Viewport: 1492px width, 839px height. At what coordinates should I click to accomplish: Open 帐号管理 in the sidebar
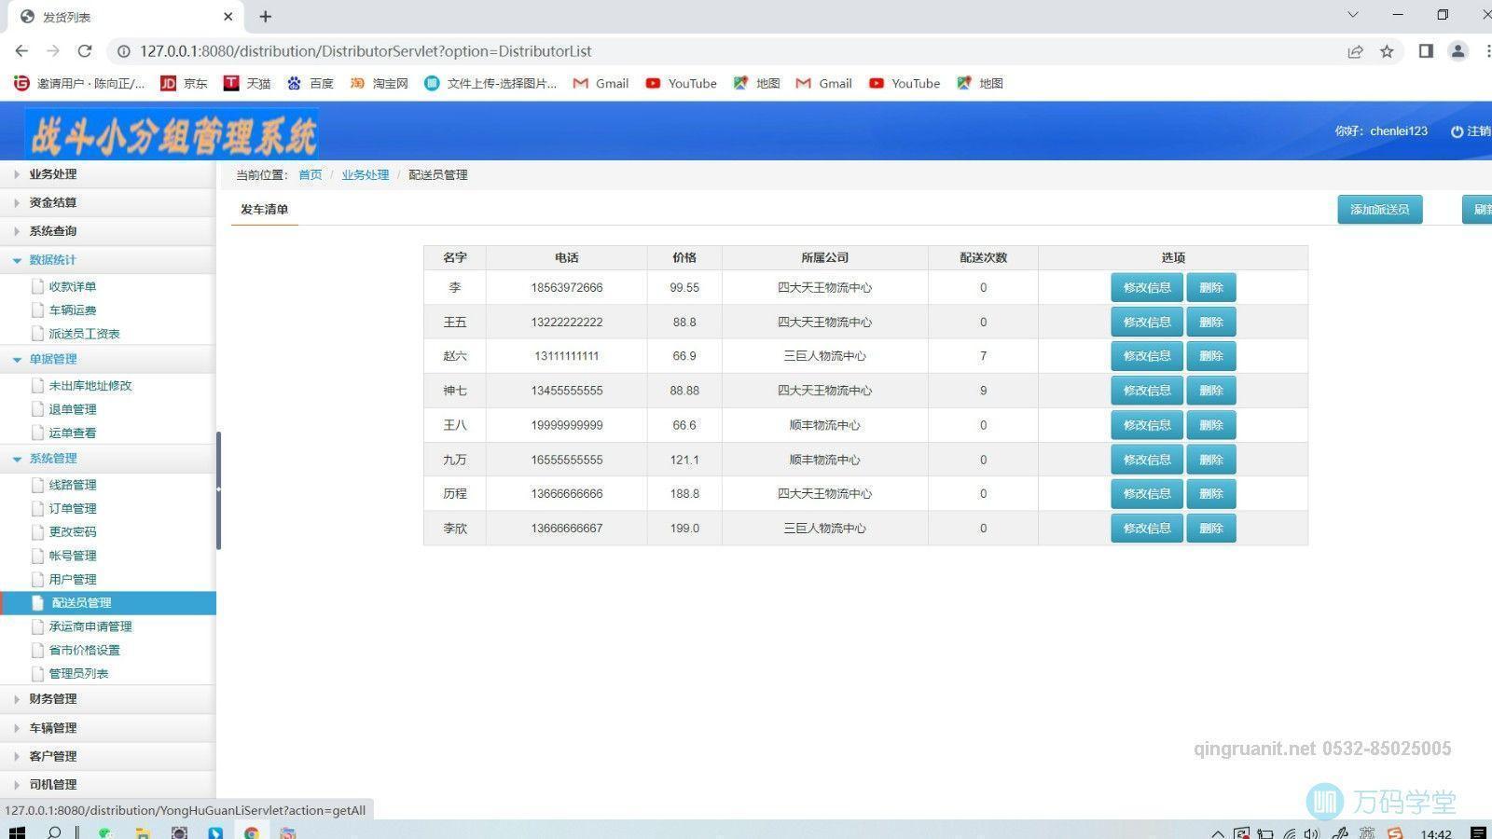73,556
